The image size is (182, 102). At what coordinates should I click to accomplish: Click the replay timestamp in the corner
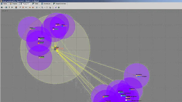[x=5, y=11]
